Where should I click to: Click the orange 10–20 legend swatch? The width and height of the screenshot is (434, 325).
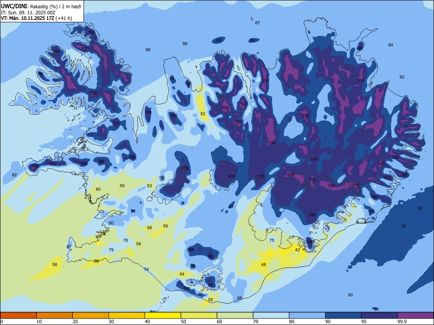pos(55,315)
